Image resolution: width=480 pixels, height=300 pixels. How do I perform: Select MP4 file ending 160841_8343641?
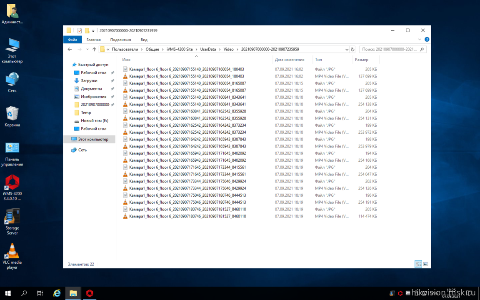tap(185, 105)
